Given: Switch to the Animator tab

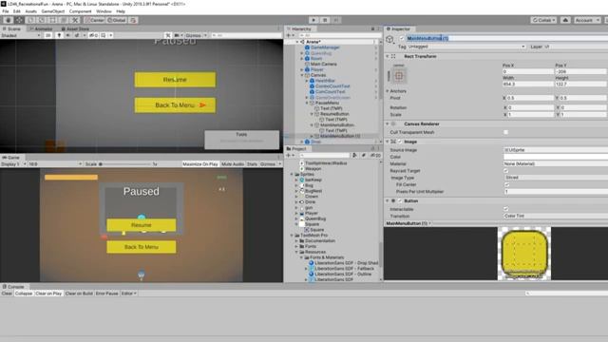Looking at the screenshot, I should pyautogui.click(x=41, y=28).
